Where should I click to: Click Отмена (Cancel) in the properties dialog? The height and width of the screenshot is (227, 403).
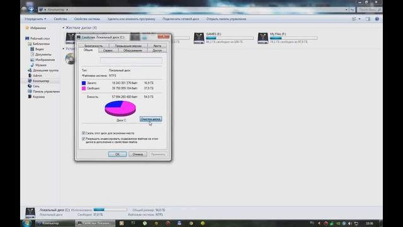(x=138, y=154)
